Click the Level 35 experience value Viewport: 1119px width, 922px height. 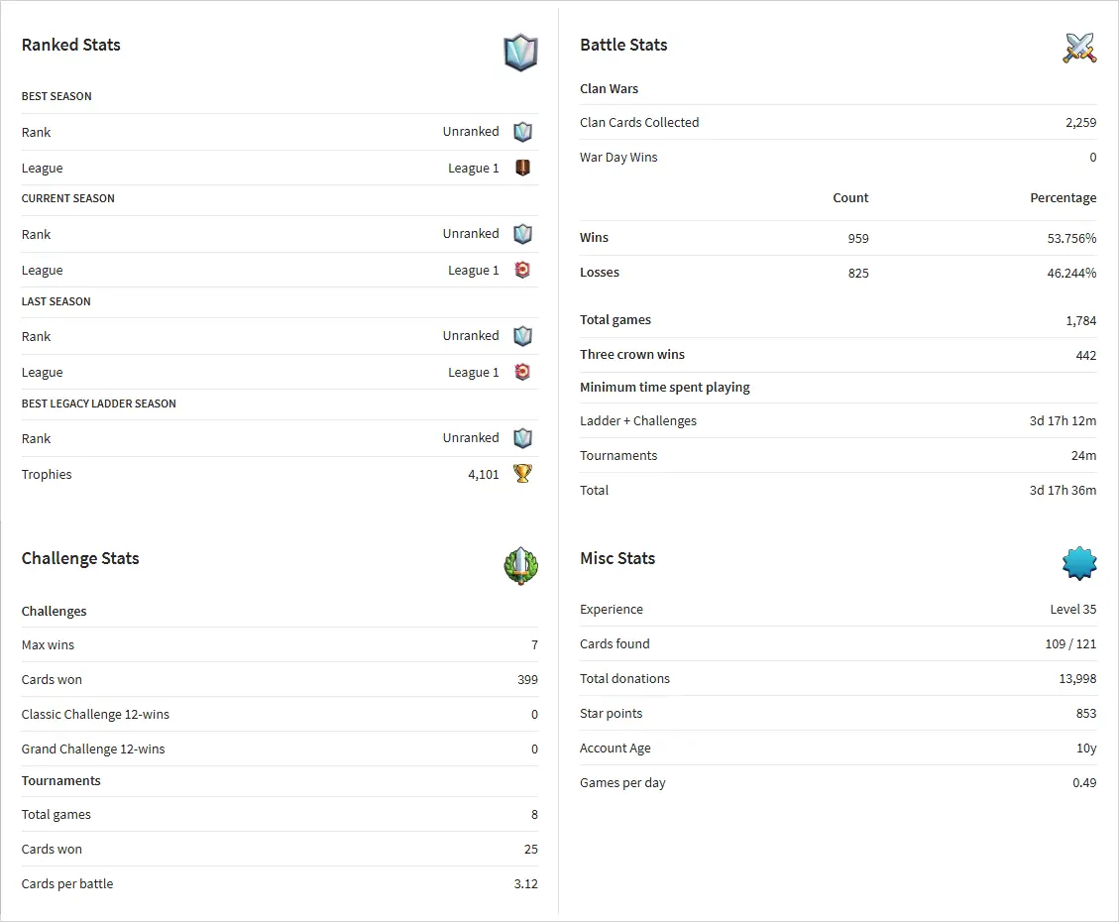click(x=1072, y=610)
